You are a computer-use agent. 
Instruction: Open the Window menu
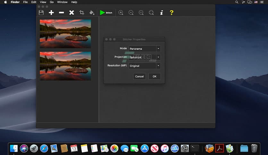[62, 2]
